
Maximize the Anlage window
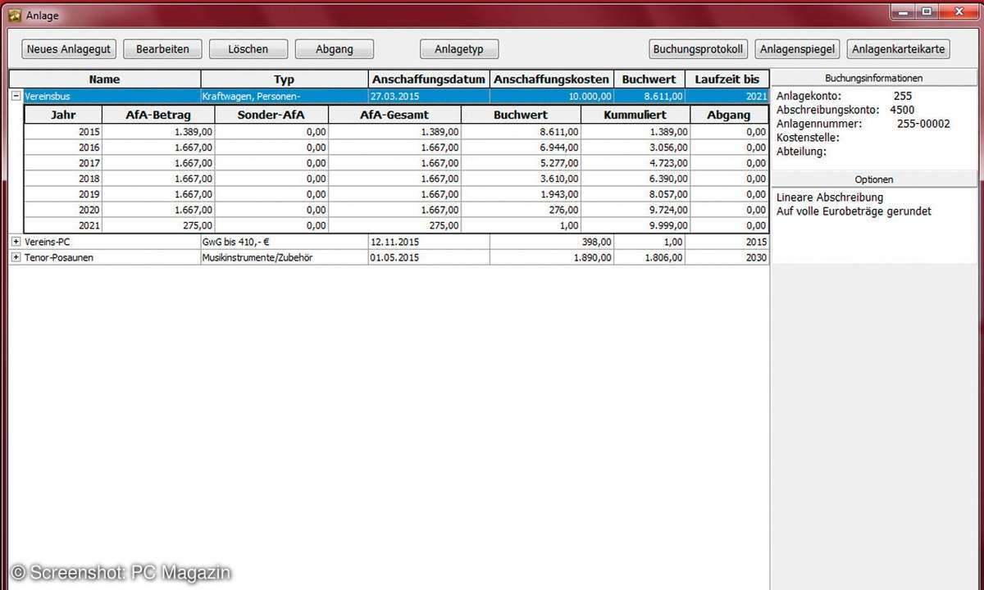927,11
